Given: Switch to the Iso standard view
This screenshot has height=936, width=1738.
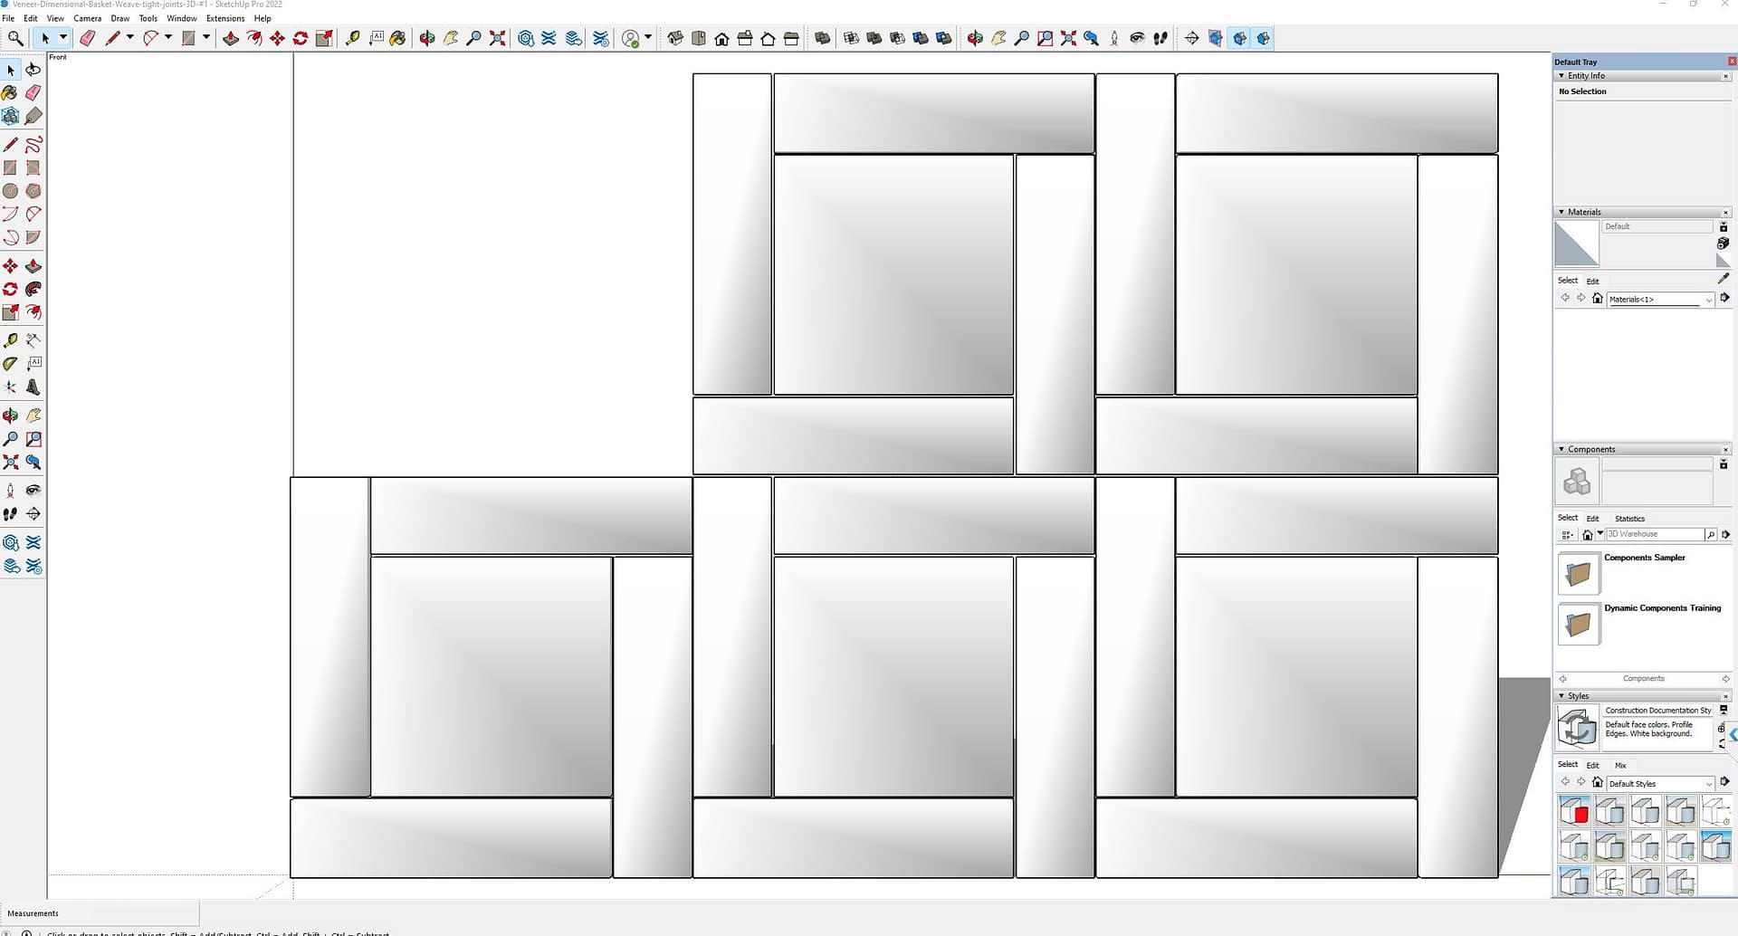Looking at the screenshot, I should tap(675, 38).
